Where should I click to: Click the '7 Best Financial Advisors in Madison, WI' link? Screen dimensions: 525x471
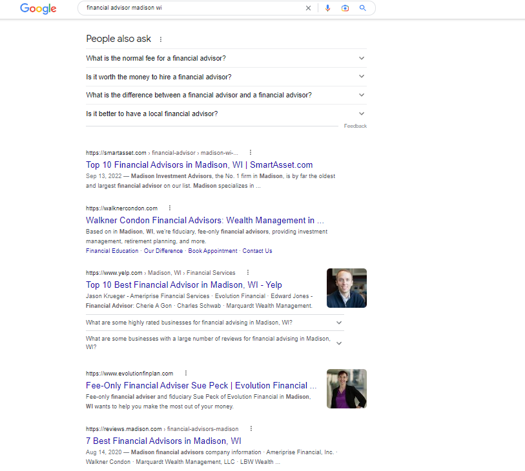point(163,440)
